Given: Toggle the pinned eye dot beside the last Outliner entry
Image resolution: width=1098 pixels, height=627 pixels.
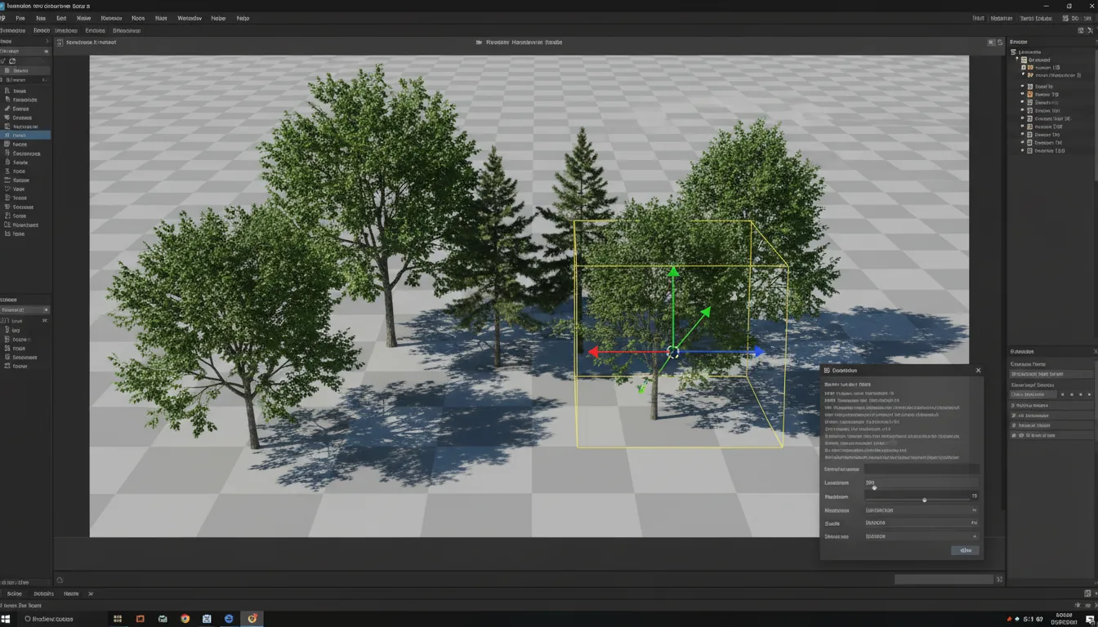Looking at the screenshot, I should pos(1023,150).
